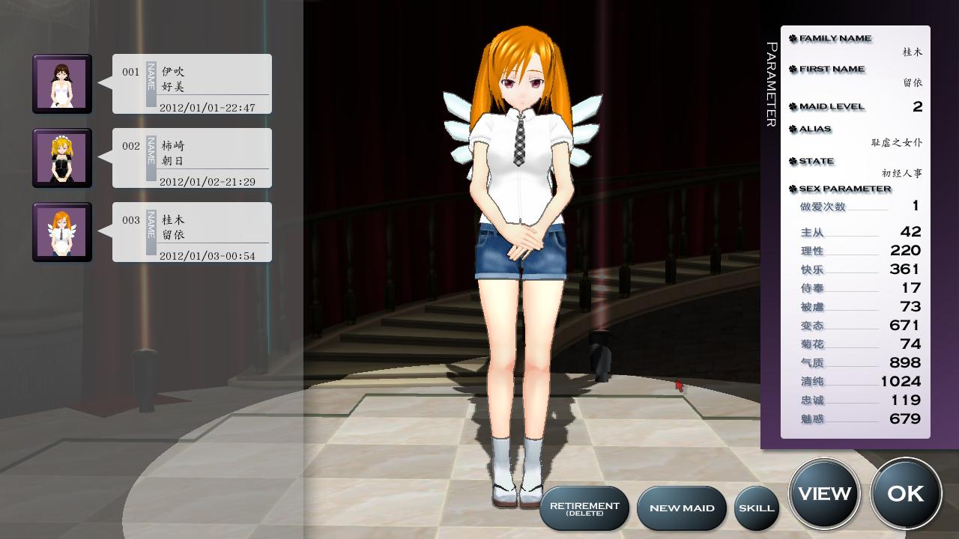The width and height of the screenshot is (959, 539).
Task: Click the round View button
Action: [x=825, y=494]
